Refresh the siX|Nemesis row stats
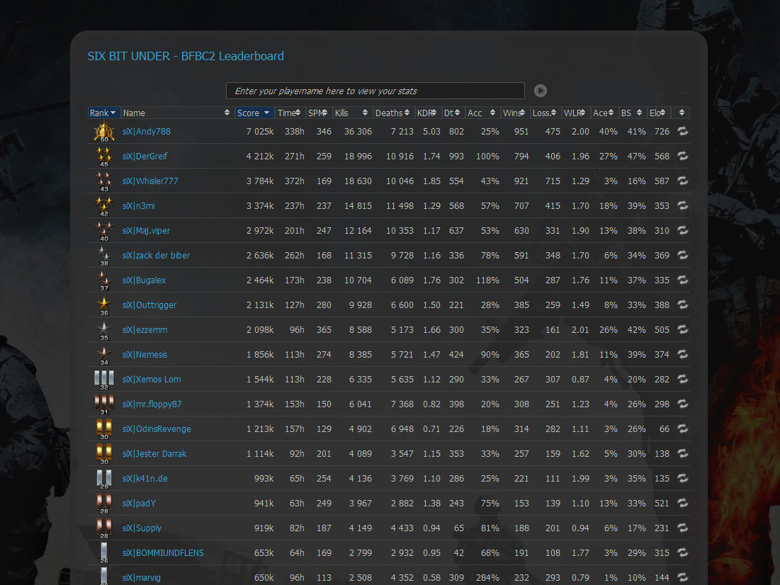 click(x=682, y=354)
